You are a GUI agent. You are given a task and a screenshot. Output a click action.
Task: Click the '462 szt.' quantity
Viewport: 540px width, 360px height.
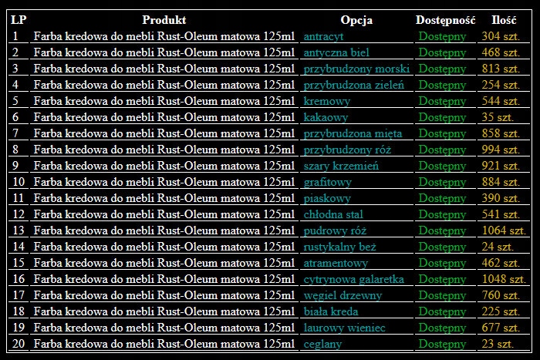pos(501,263)
